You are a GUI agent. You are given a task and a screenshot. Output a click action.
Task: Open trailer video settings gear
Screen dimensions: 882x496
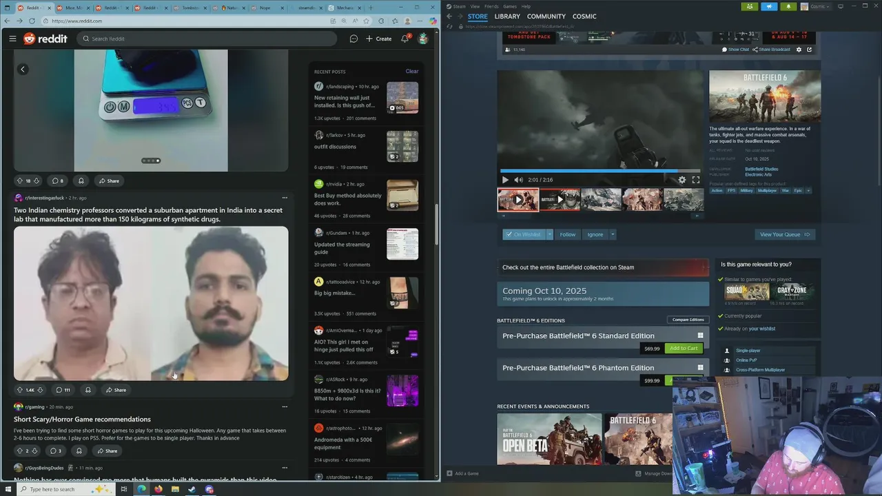[x=682, y=180]
